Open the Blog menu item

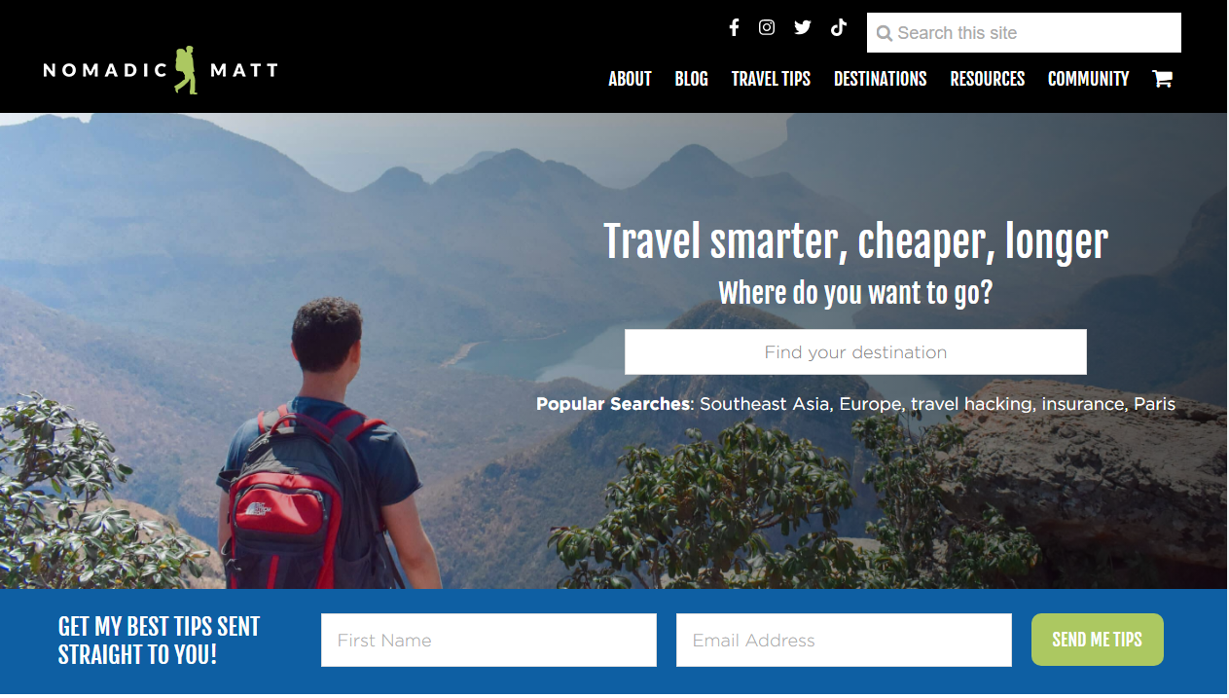point(691,79)
